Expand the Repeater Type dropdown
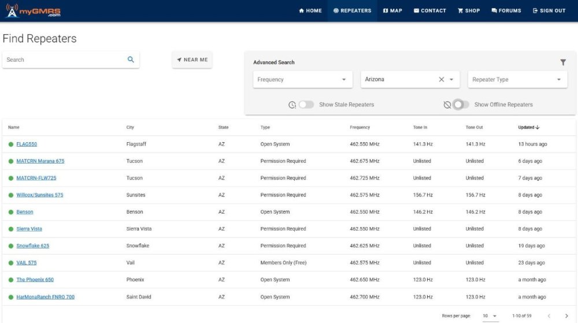Viewport: 578px width, 323px height. click(517, 80)
